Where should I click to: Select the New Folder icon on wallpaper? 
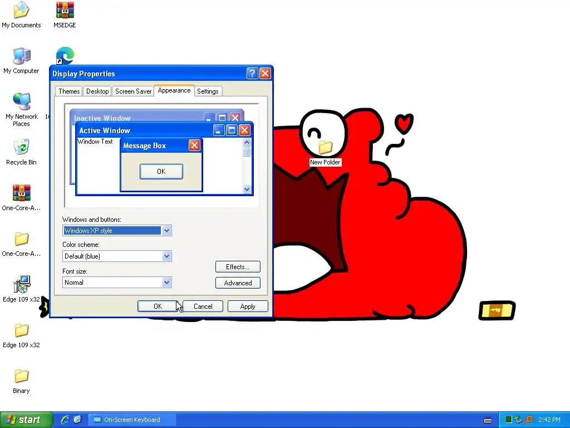[x=325, y=153]
